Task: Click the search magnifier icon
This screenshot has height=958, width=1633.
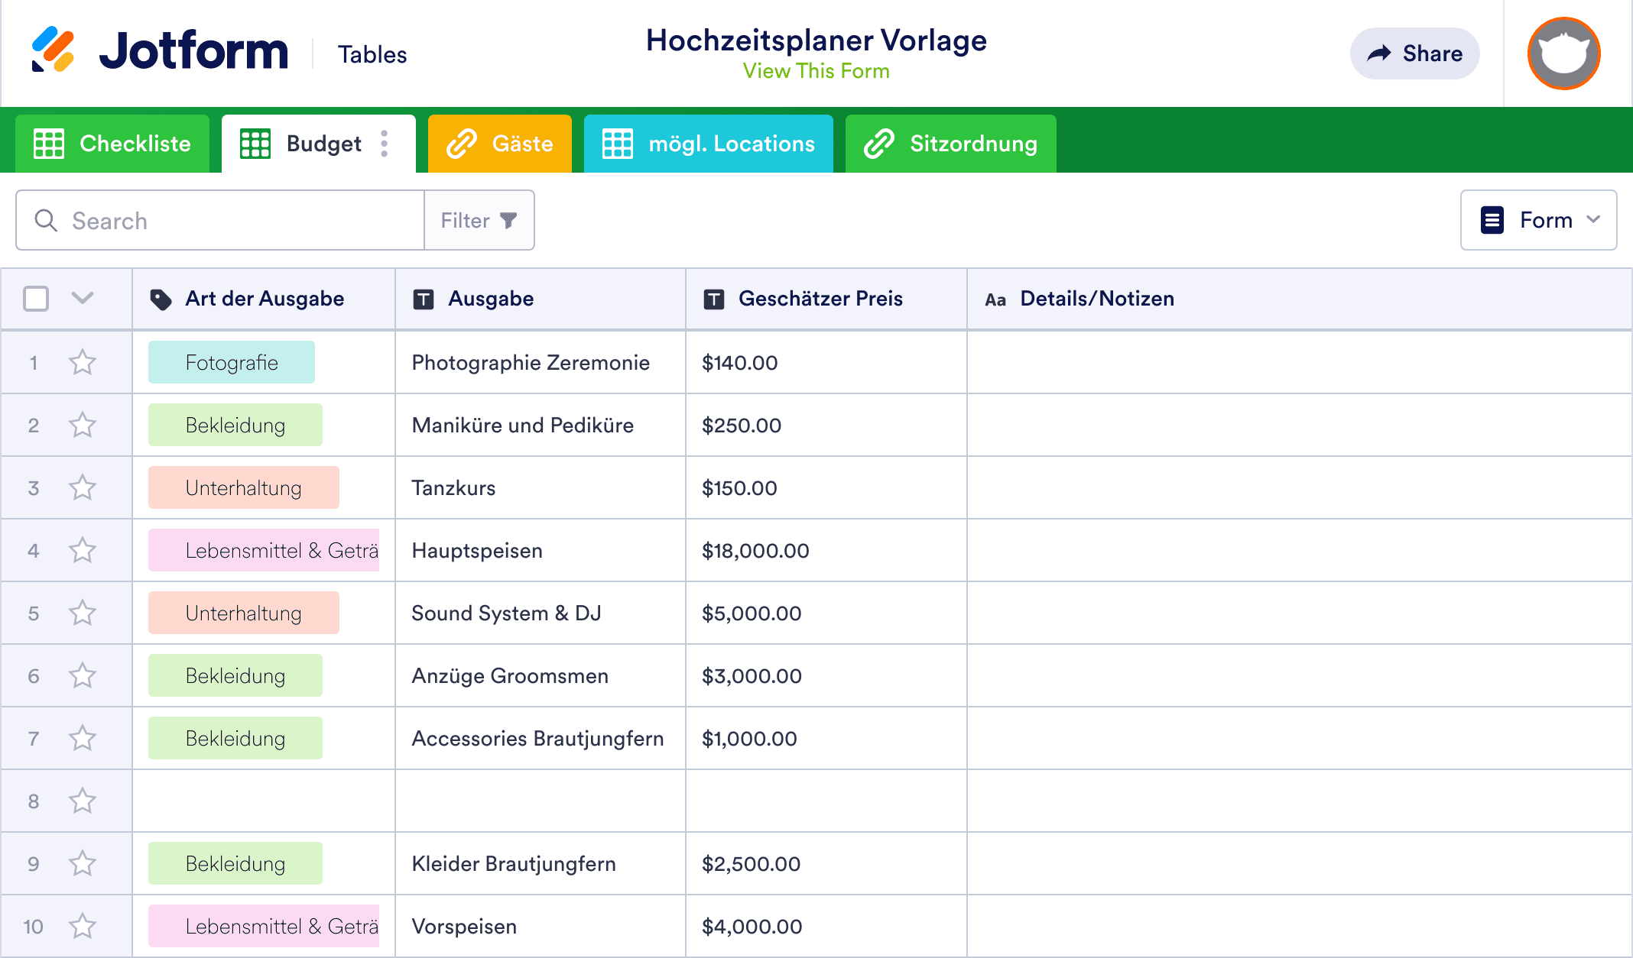Action: [x=46, y=220]
